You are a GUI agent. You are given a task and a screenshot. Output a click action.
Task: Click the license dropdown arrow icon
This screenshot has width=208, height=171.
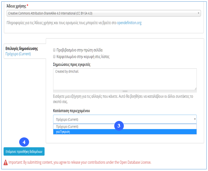(198, 13)
